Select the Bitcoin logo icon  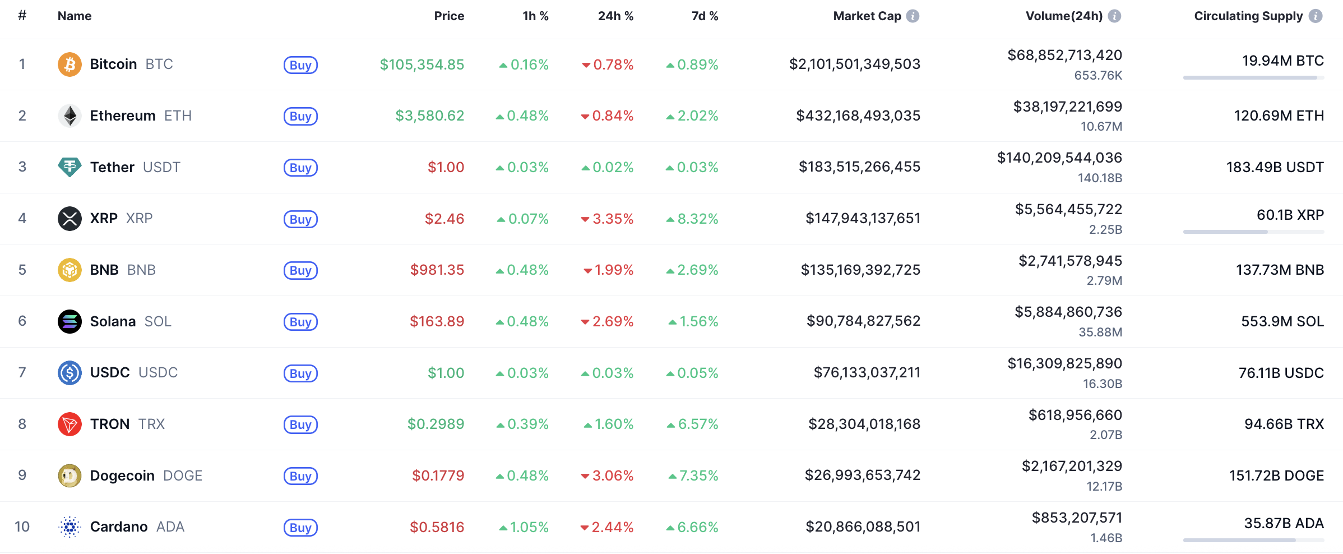(70, 64)
